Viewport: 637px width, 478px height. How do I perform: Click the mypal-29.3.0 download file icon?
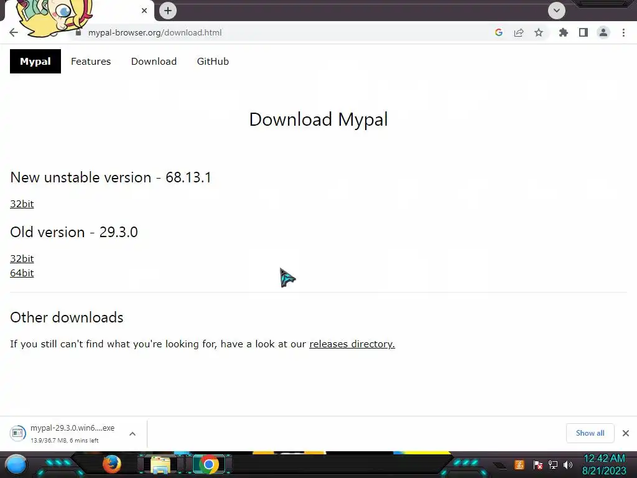pyautogui.click(x=17, y=433)
